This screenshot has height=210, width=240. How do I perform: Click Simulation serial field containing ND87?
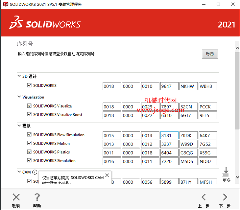[208, 161]
